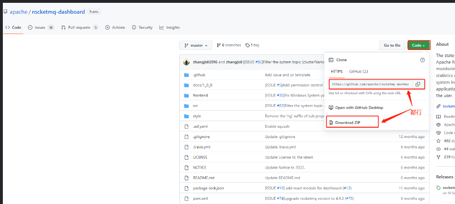
Task: Open the 'Update .gitignore' commit message
Action: (280, 137)
